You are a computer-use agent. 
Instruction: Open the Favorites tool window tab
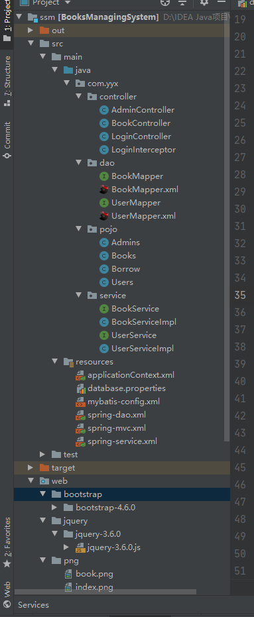tap(7, 543)
